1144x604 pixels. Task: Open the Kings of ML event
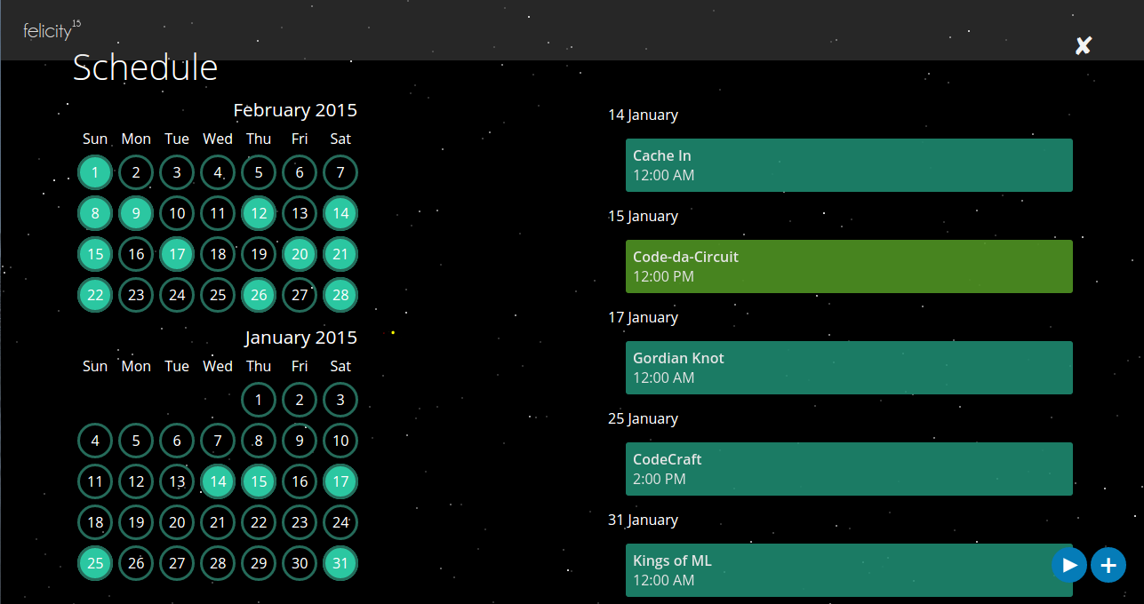[836, 570]
